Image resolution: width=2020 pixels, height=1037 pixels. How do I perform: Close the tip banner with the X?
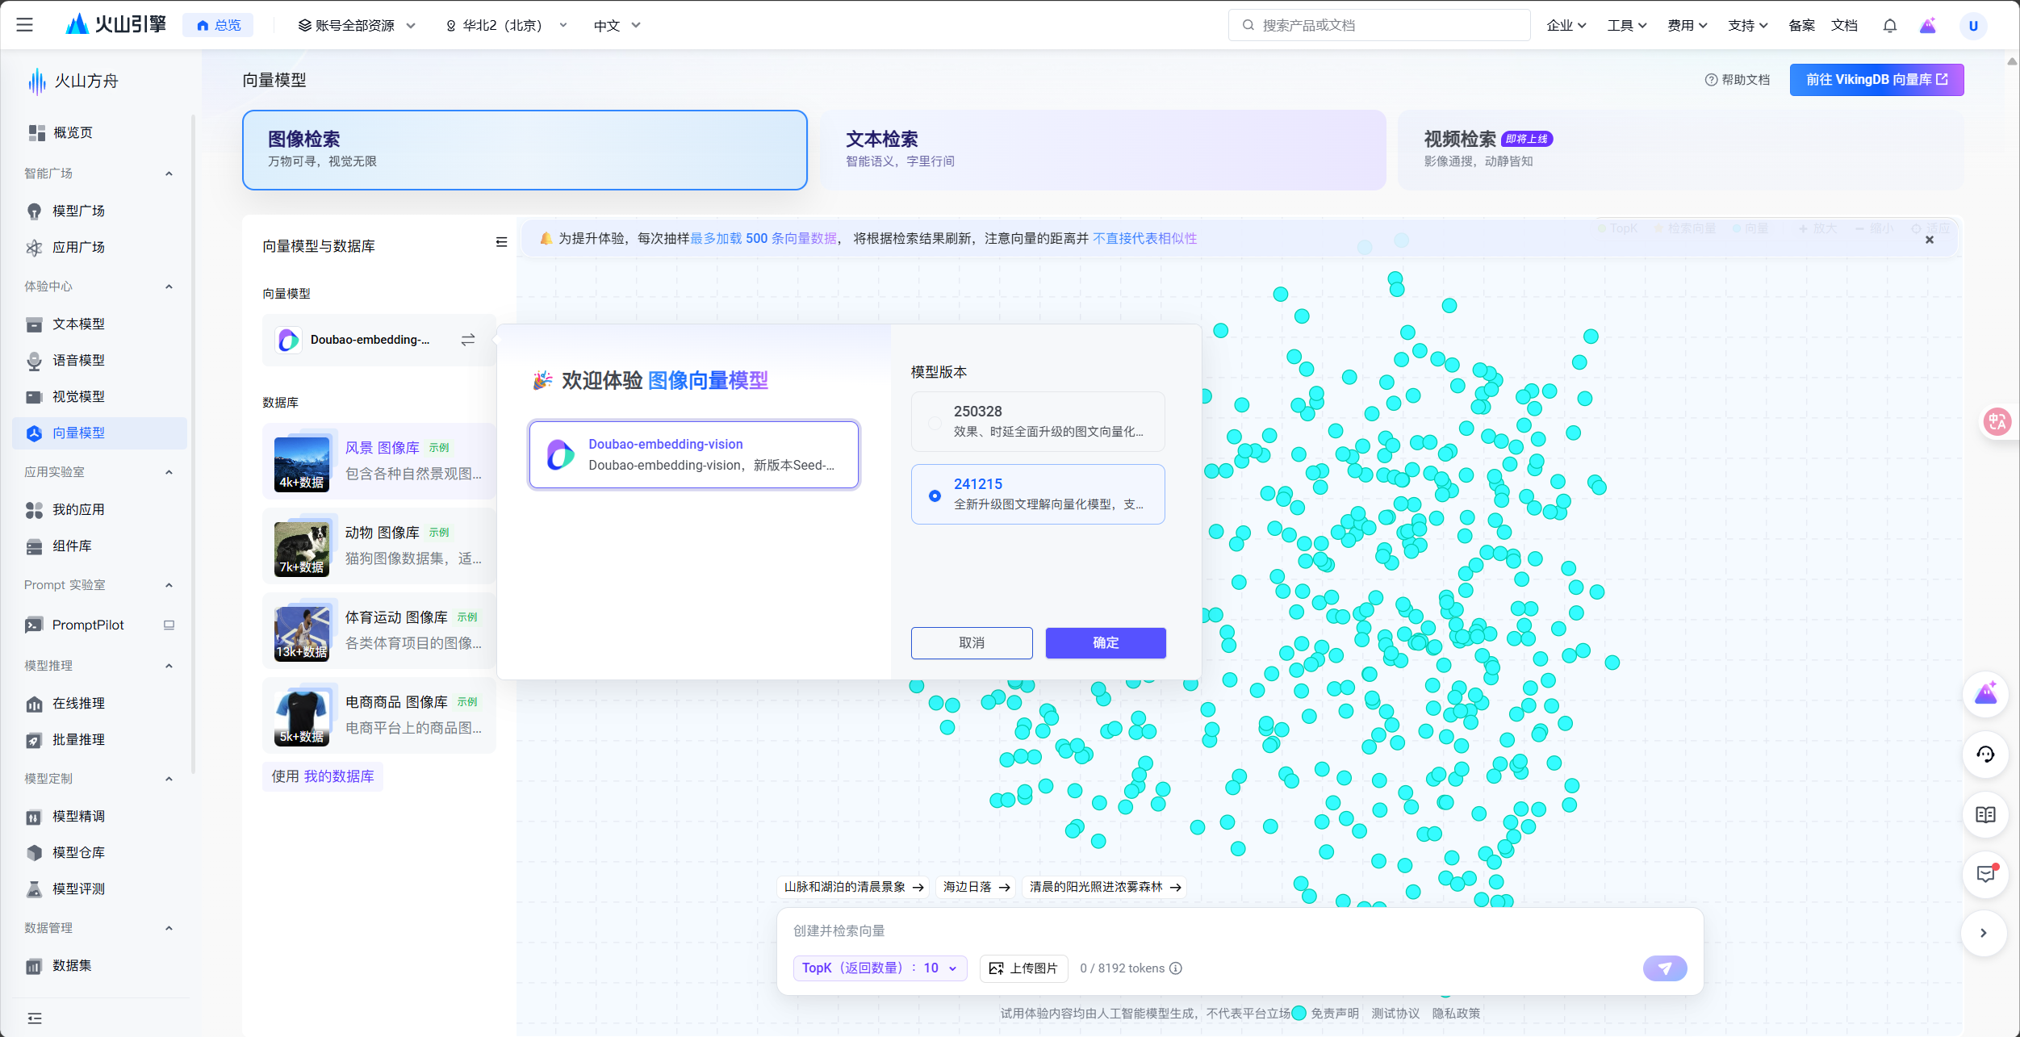click(1930, 240)
